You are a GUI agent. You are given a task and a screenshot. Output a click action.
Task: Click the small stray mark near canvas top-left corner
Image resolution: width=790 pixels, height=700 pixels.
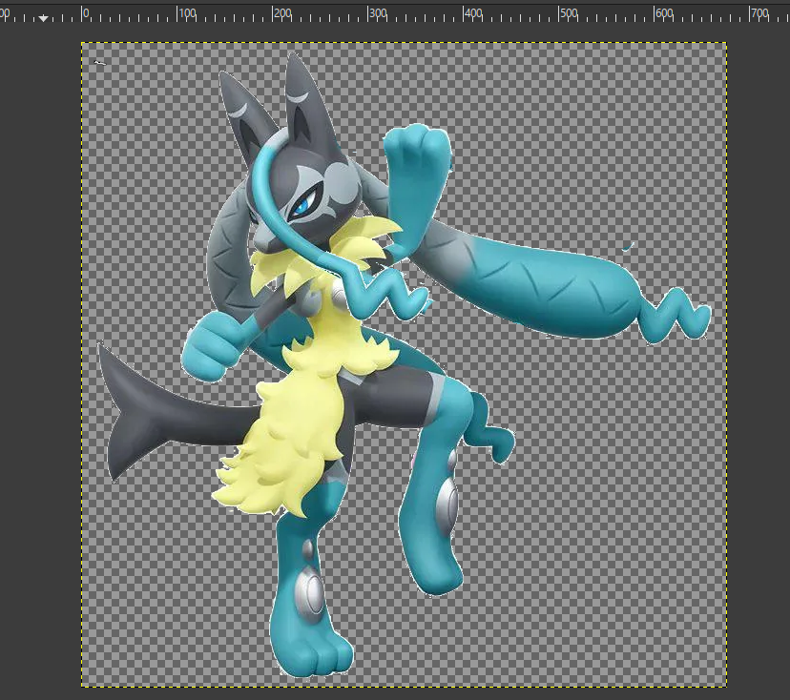click(x=100, y=62)
